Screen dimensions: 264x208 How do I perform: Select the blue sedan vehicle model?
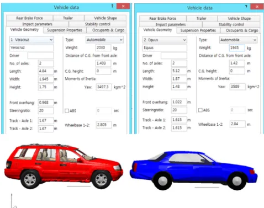click(x=193, y=170)
